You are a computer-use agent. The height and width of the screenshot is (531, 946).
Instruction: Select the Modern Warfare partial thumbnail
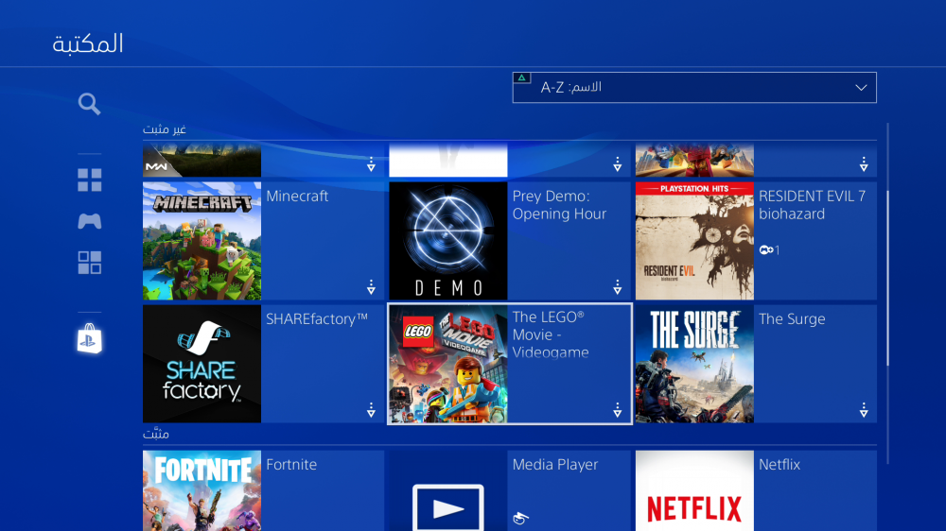tap(202, 161)
